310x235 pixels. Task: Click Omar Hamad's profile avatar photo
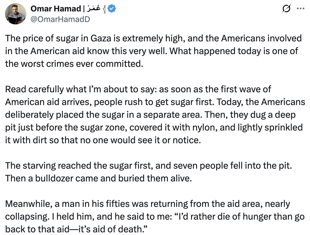(x=16, y=14)
